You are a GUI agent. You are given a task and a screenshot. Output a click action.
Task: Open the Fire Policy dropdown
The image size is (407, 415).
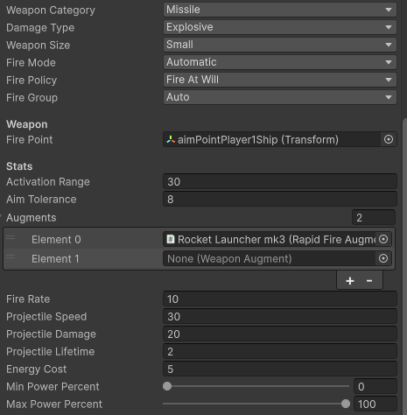[279, 80]
